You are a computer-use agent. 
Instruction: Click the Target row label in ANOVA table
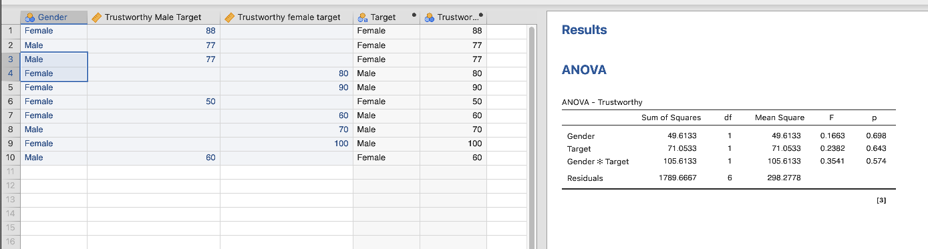579,149
